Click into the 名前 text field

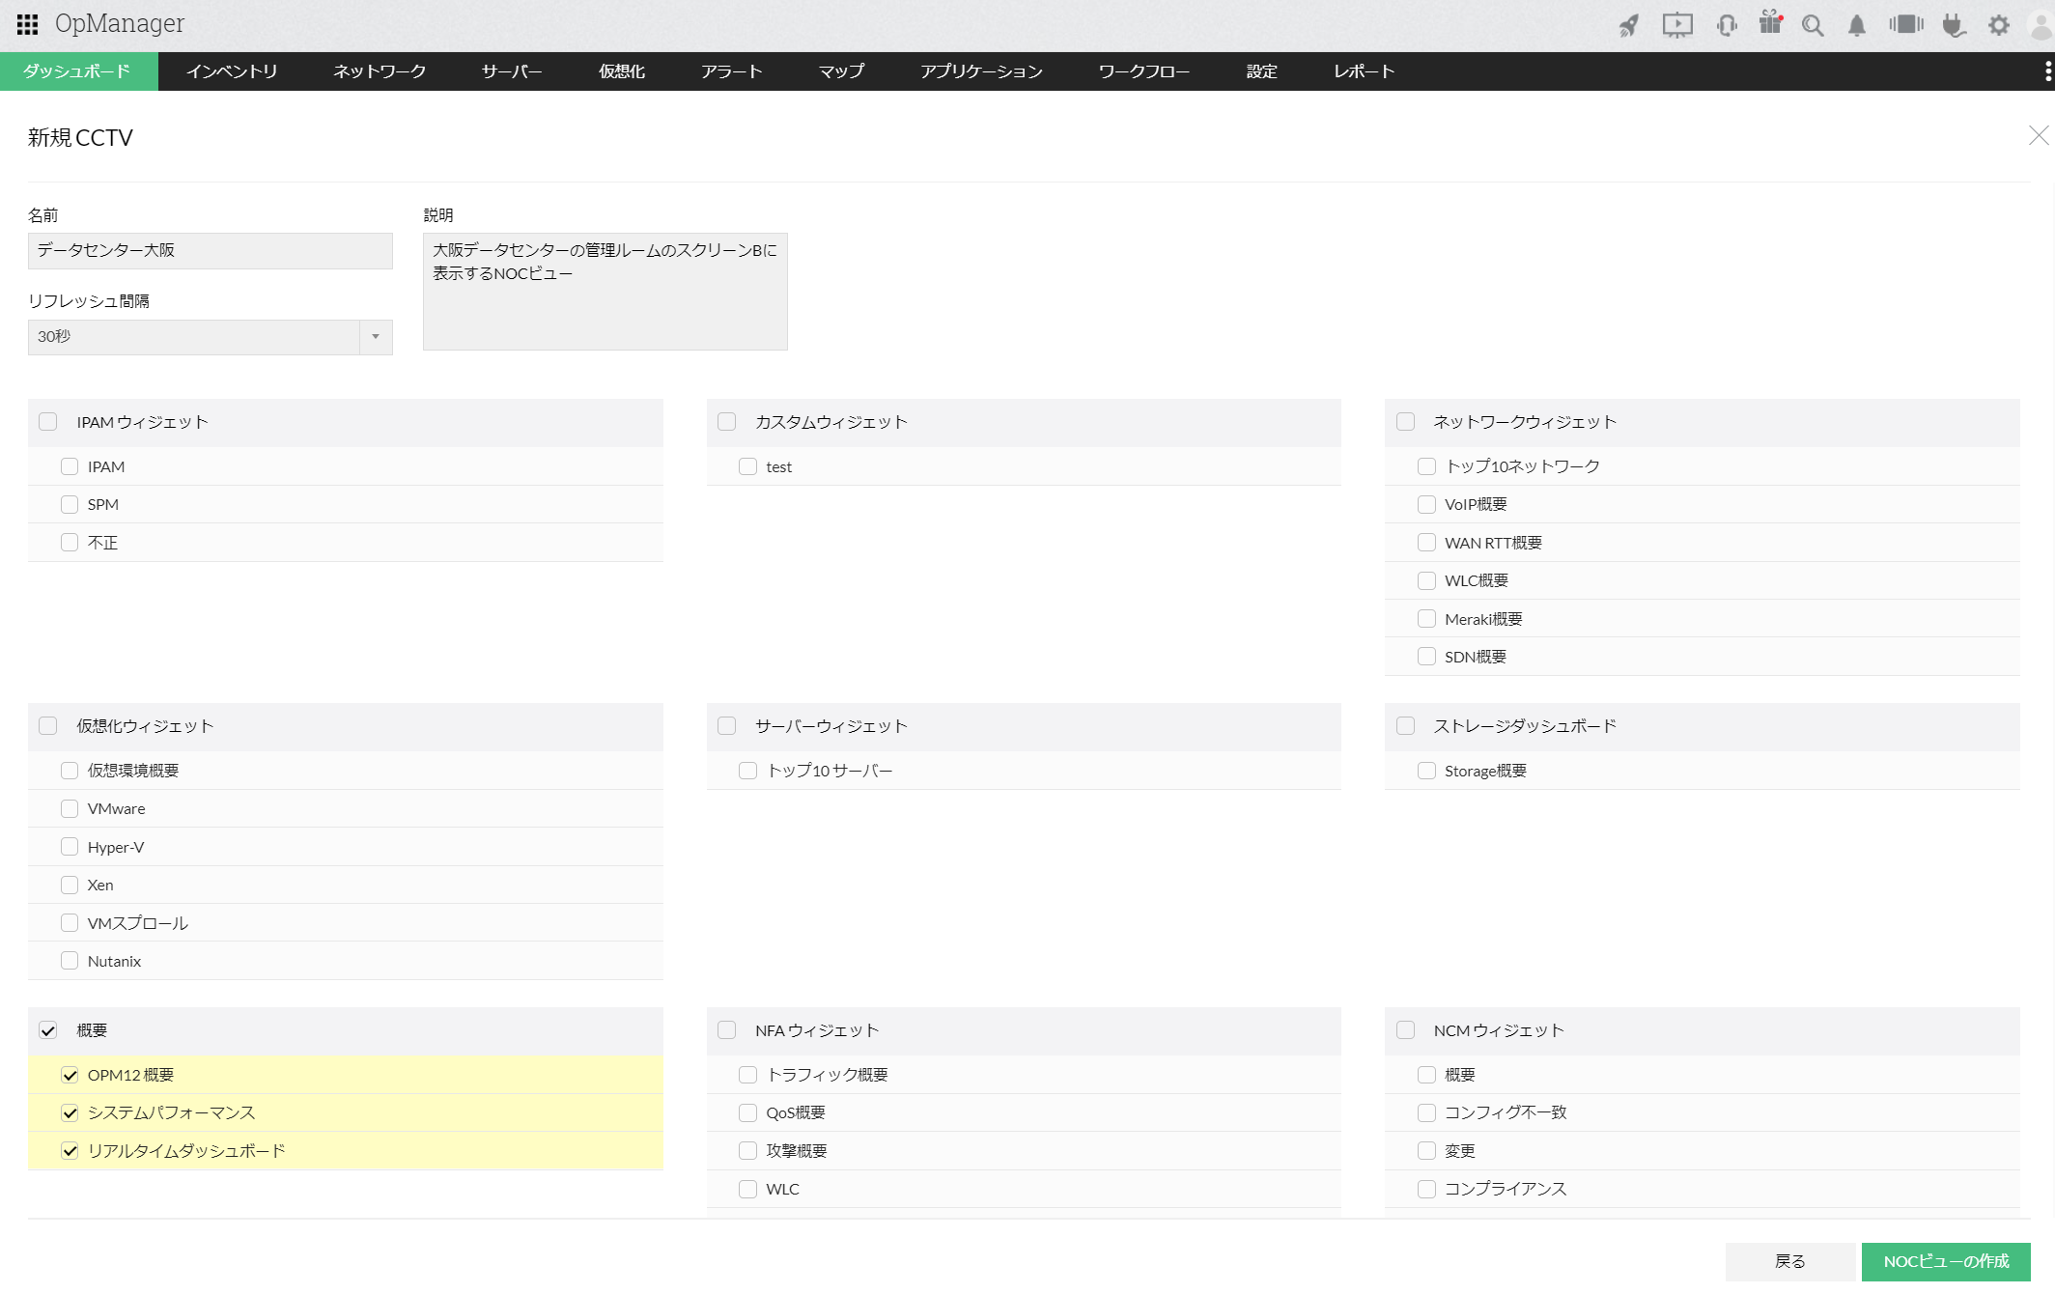210,251
